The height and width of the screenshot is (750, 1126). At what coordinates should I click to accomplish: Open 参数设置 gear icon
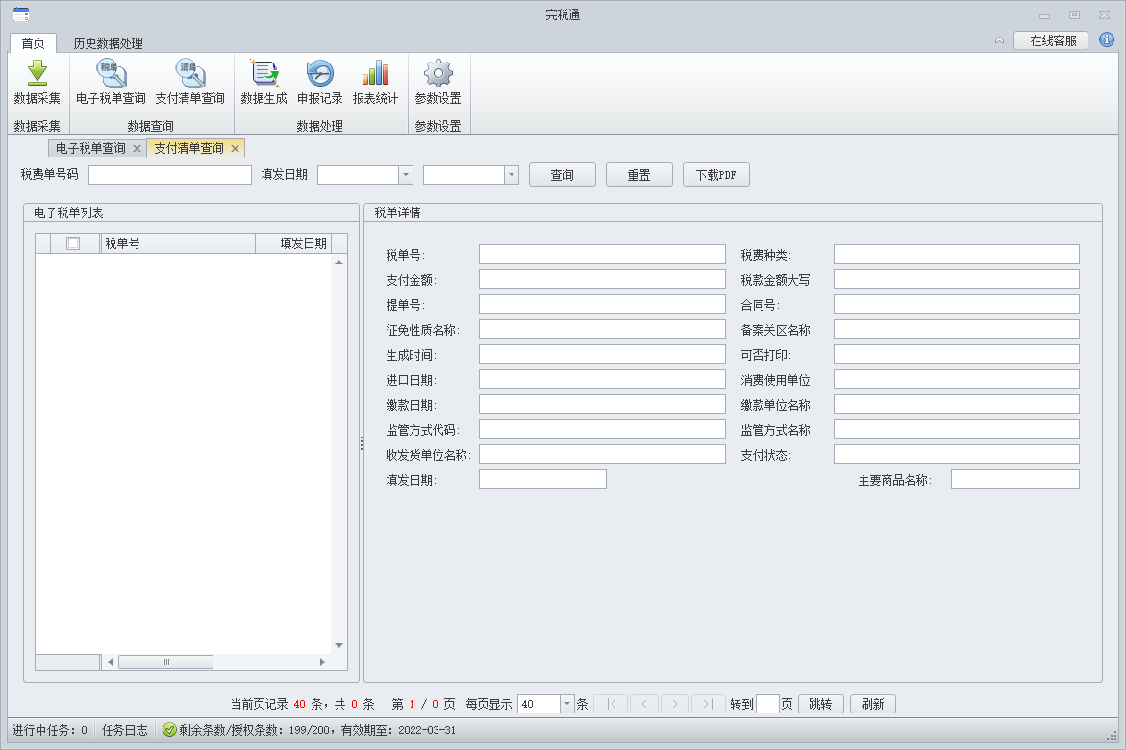[x=438, y=74]
